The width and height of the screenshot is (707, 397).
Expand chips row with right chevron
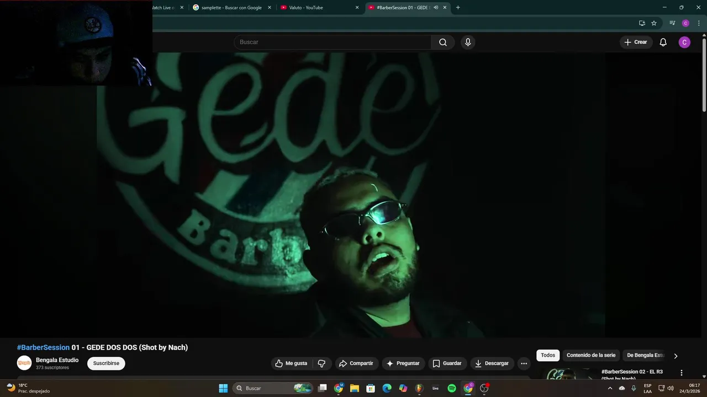point(676,356)
